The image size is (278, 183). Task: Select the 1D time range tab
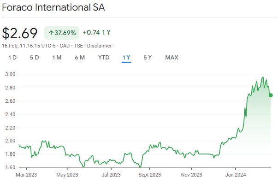12,58
